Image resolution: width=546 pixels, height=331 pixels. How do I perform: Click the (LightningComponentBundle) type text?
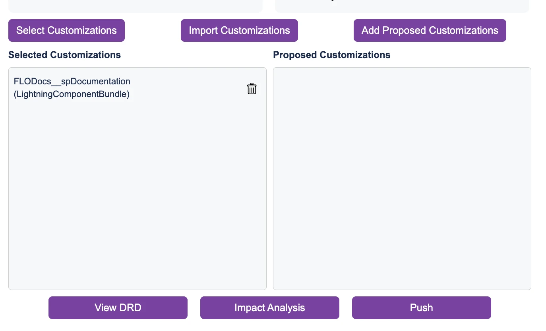click(72, 94)
